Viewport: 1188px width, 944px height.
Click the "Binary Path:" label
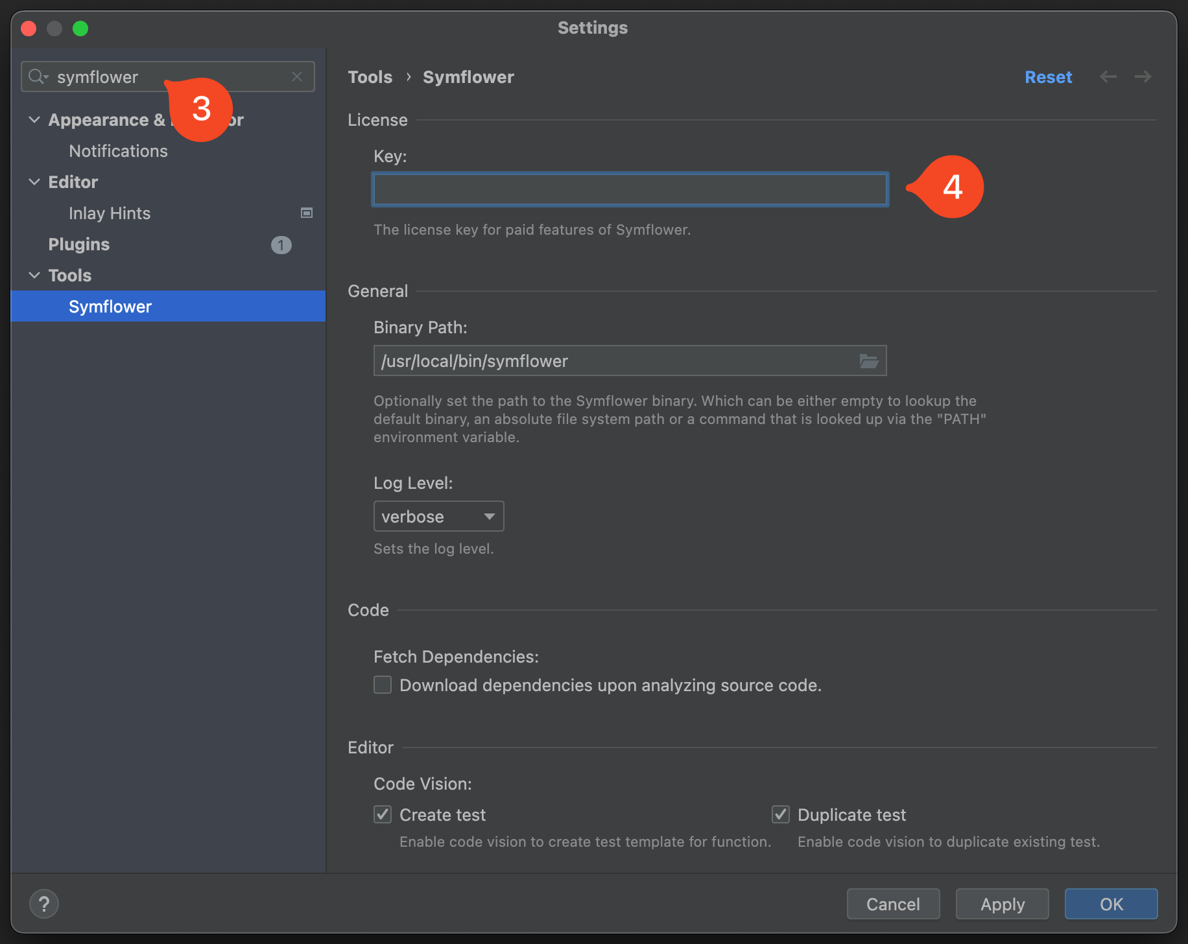click(x=420, y=327)
